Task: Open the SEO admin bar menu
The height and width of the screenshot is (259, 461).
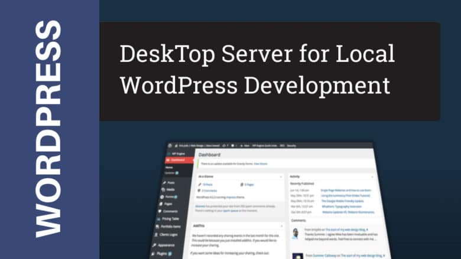Action: [x=282, y=146]
